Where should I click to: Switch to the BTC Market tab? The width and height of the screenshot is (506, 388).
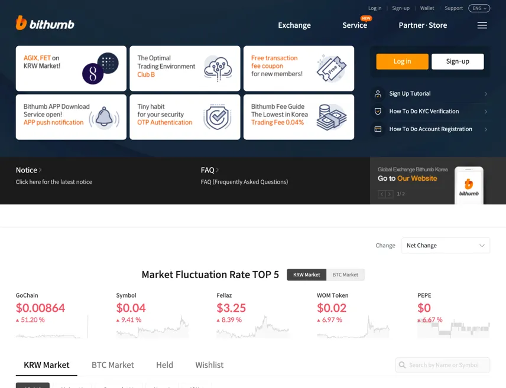[113, 365]
